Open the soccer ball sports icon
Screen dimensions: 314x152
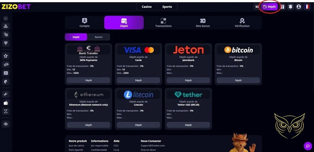[6, 56]
